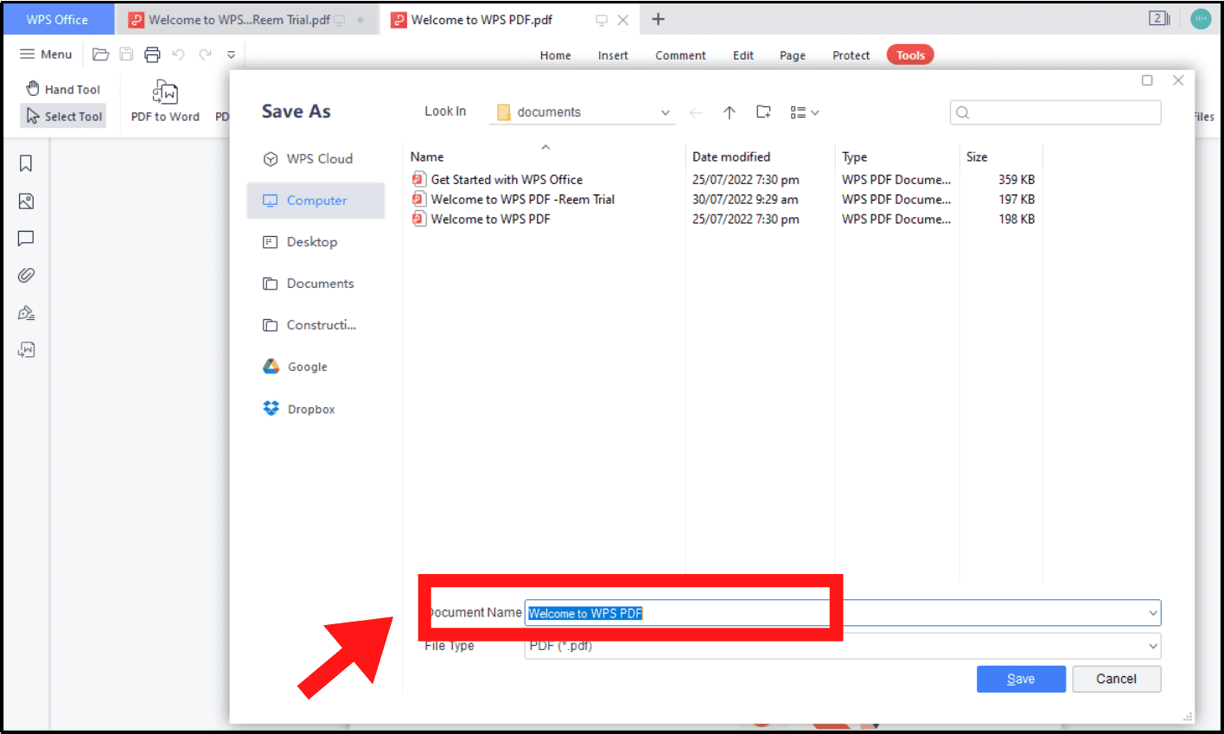Open the bookmark panel icon in left sidebar

(26, 163)
